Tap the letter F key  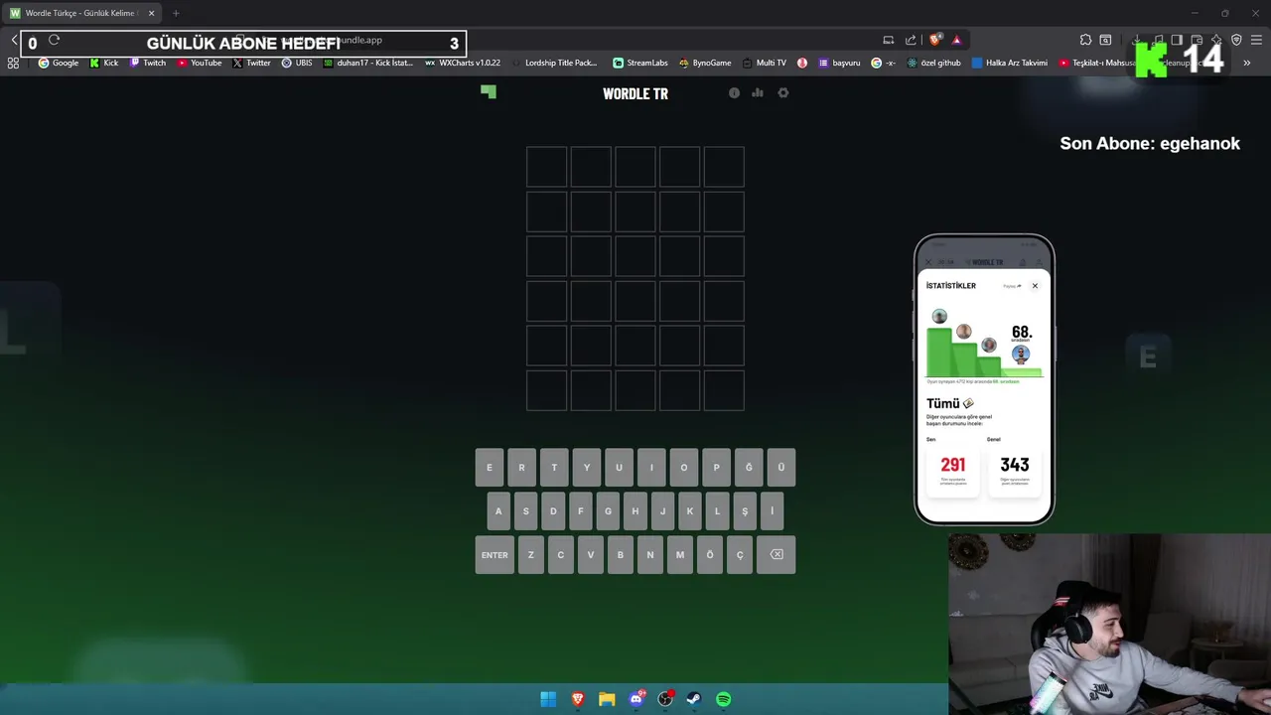(581, 511)
